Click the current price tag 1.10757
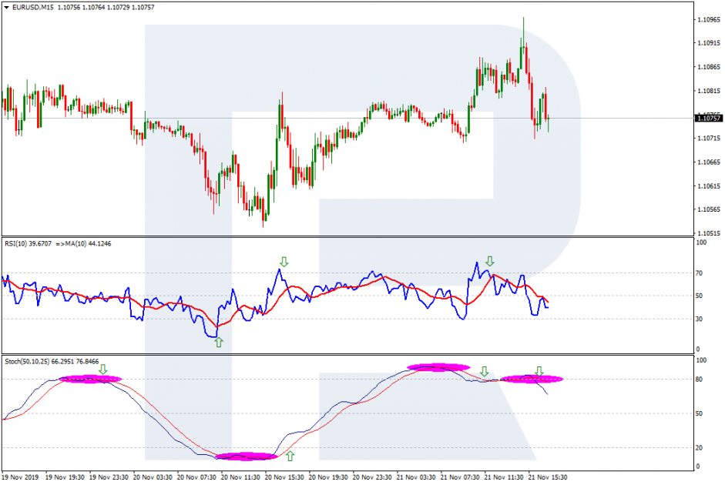 (709, 119)
